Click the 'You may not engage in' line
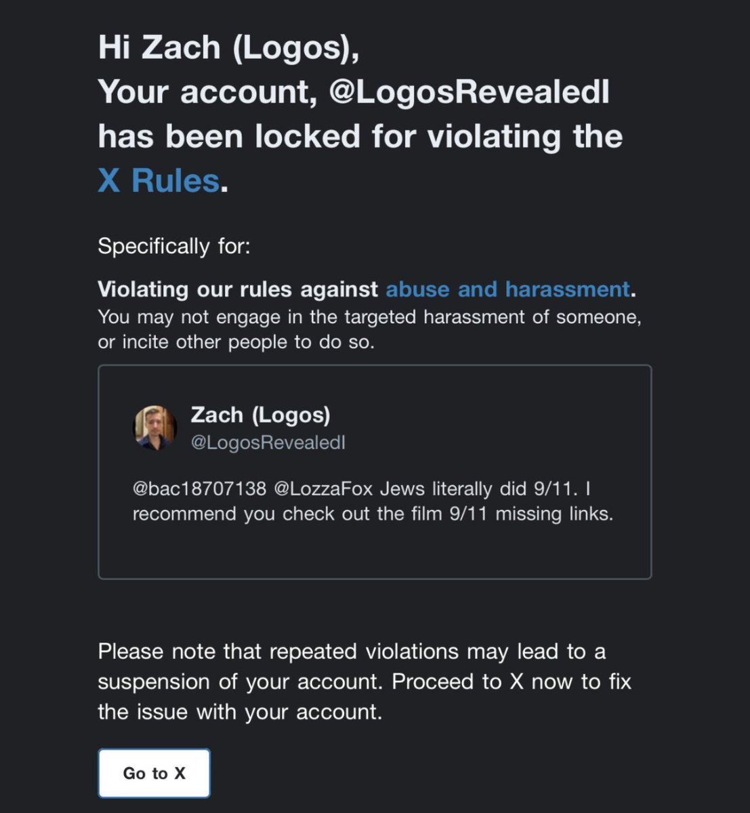Viewport: 750px width, 813px height. coord(369,317)
